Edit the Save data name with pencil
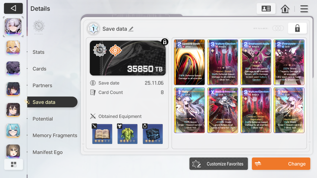 pyautogui.click(x=131, y=29)
